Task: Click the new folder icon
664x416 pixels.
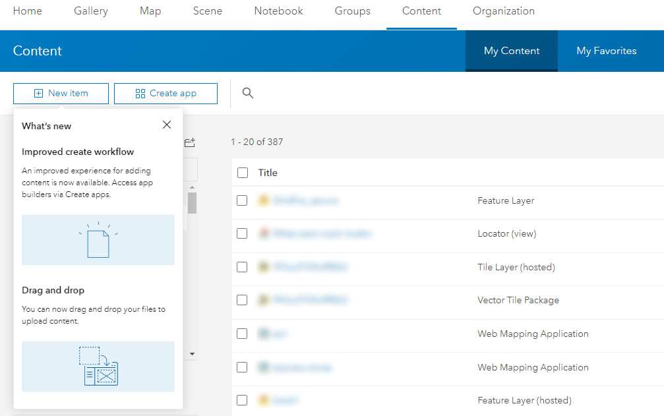Action: coord(190,142)
